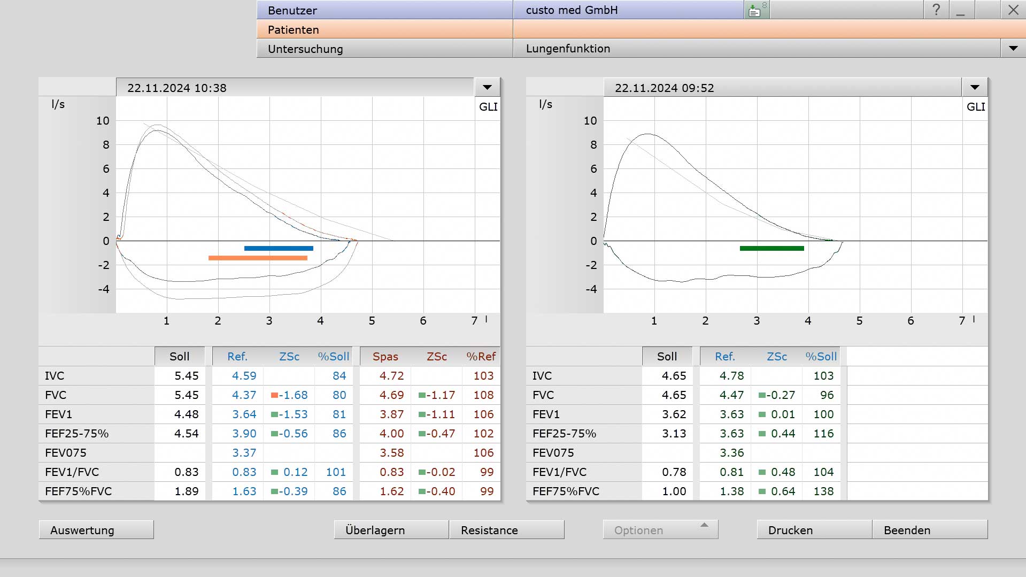
Task: Click the green measurement bar in right chart
Action: tap(772, 248)
